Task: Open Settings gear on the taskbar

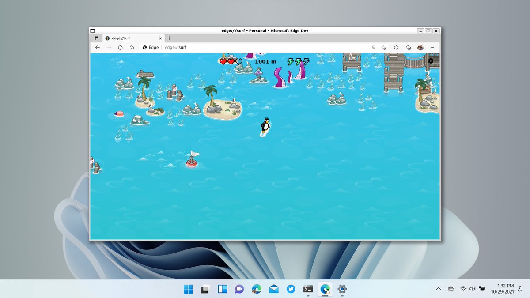Action: coord(342,289)
